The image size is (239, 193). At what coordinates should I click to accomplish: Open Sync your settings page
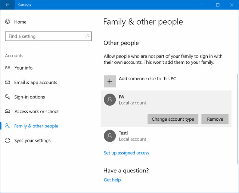32,141
